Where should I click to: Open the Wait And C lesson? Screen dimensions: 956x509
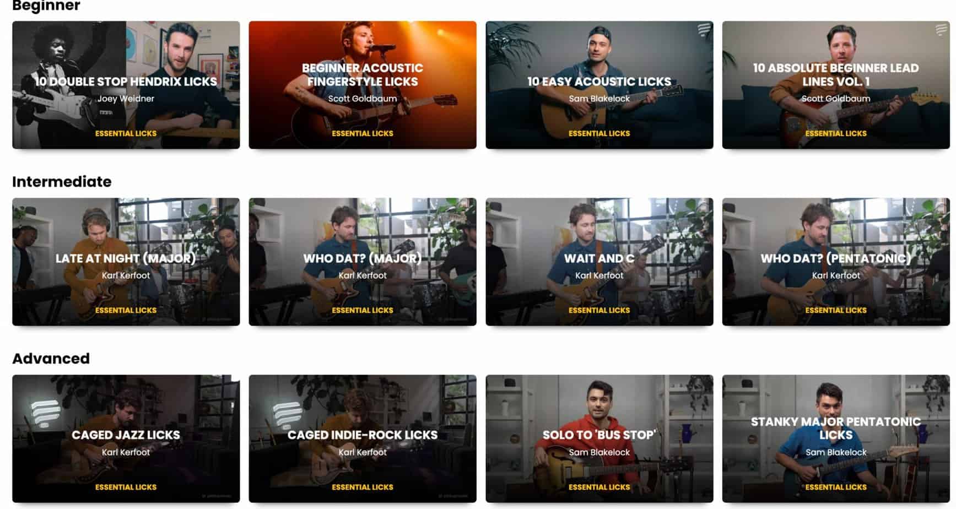599,262
